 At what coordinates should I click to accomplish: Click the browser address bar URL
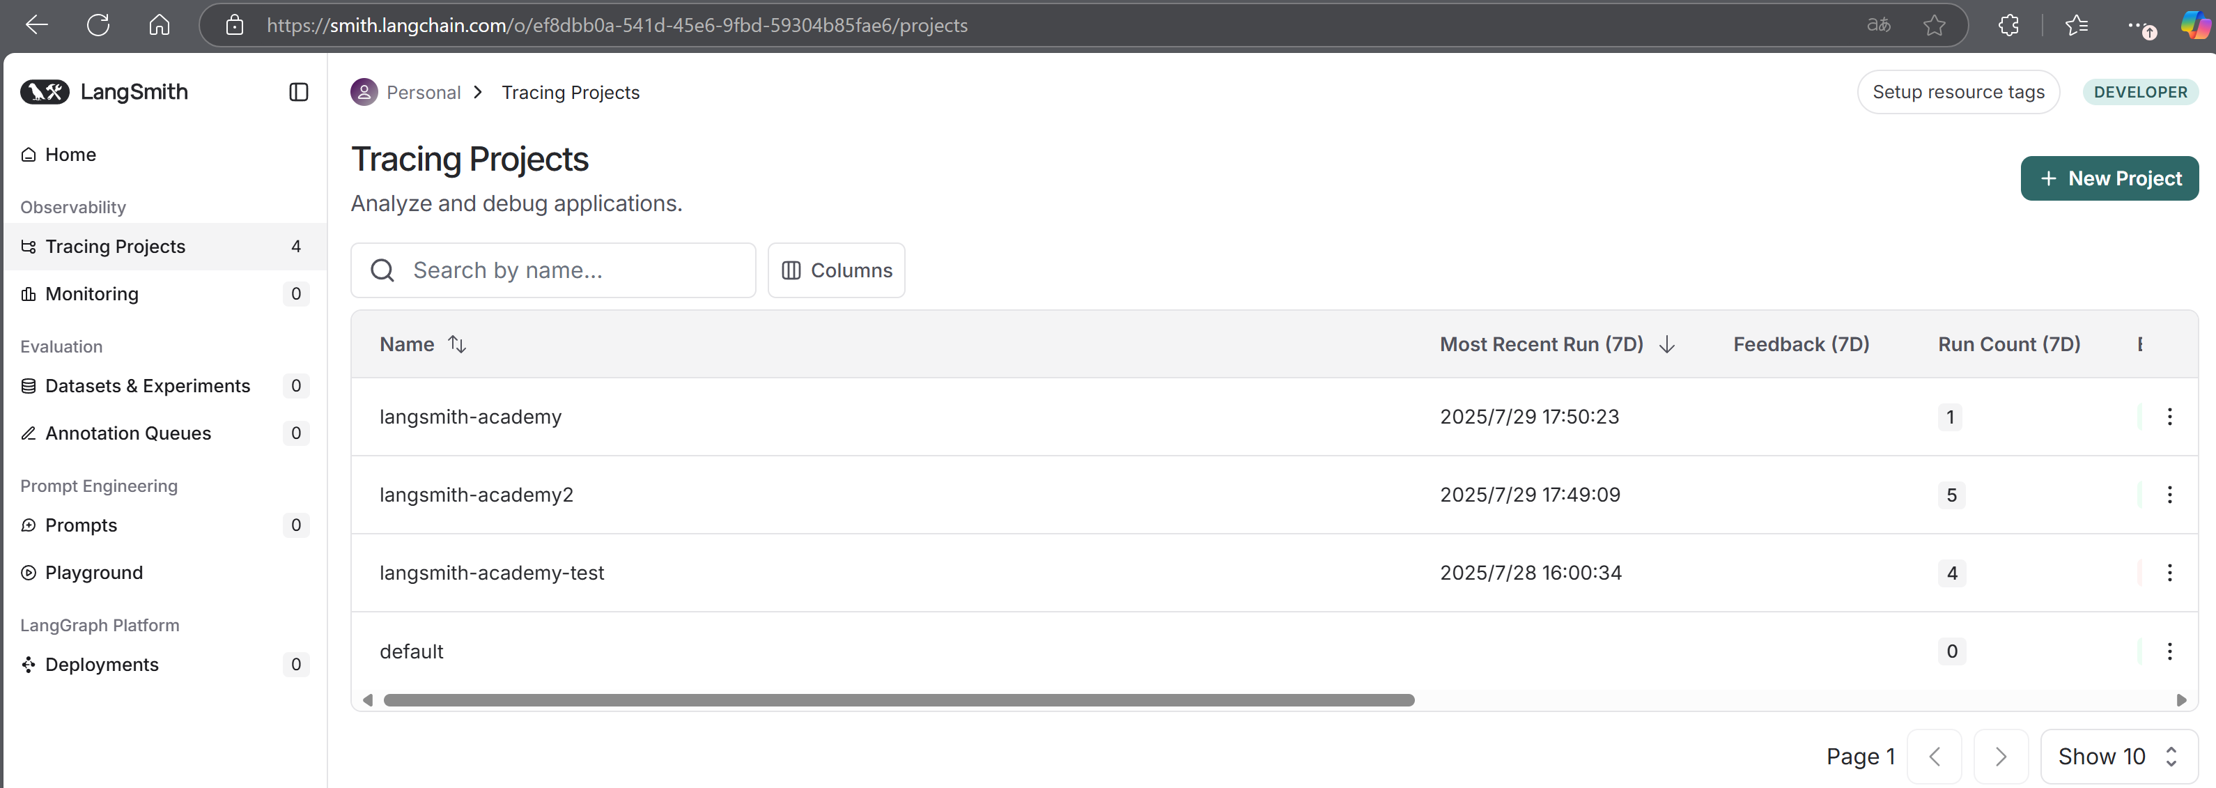(x=617, y=25)
